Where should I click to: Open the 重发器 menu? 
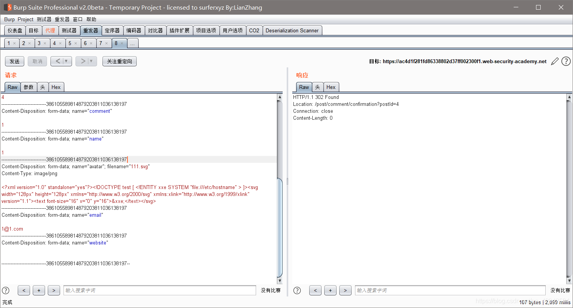pos(62,19)
